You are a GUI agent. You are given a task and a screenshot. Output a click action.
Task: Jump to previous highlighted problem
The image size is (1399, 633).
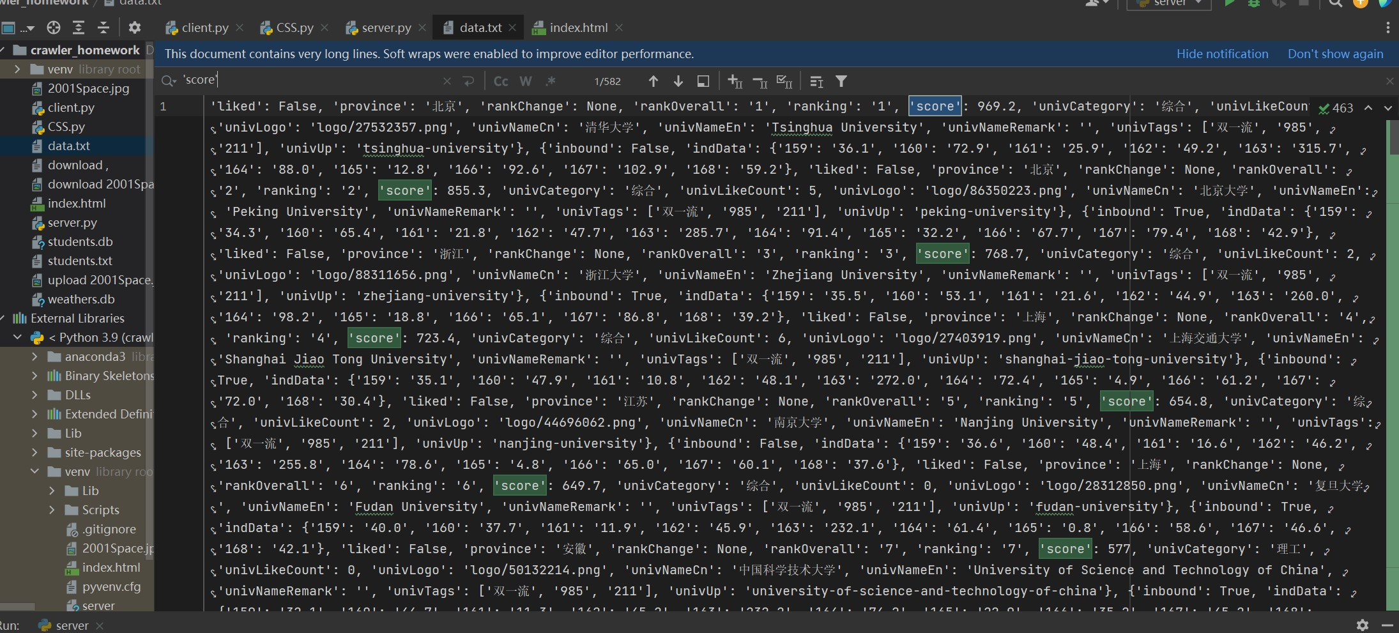[1368, 108]
